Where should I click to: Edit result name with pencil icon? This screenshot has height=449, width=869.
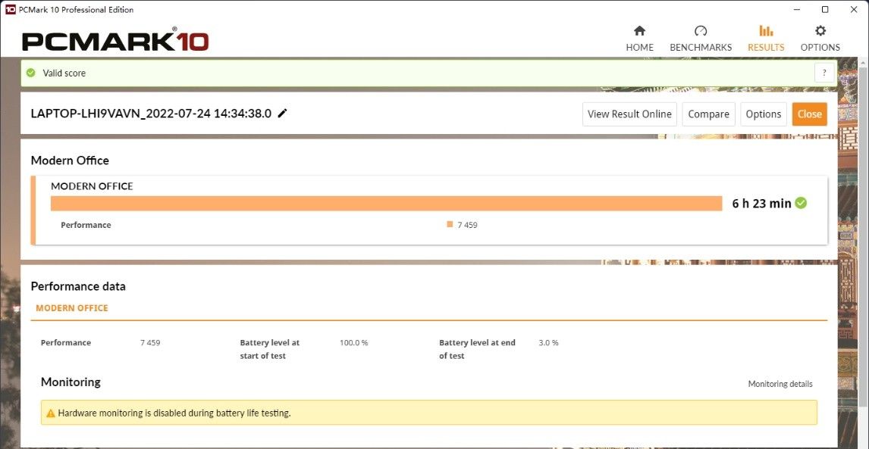point(283,114)
